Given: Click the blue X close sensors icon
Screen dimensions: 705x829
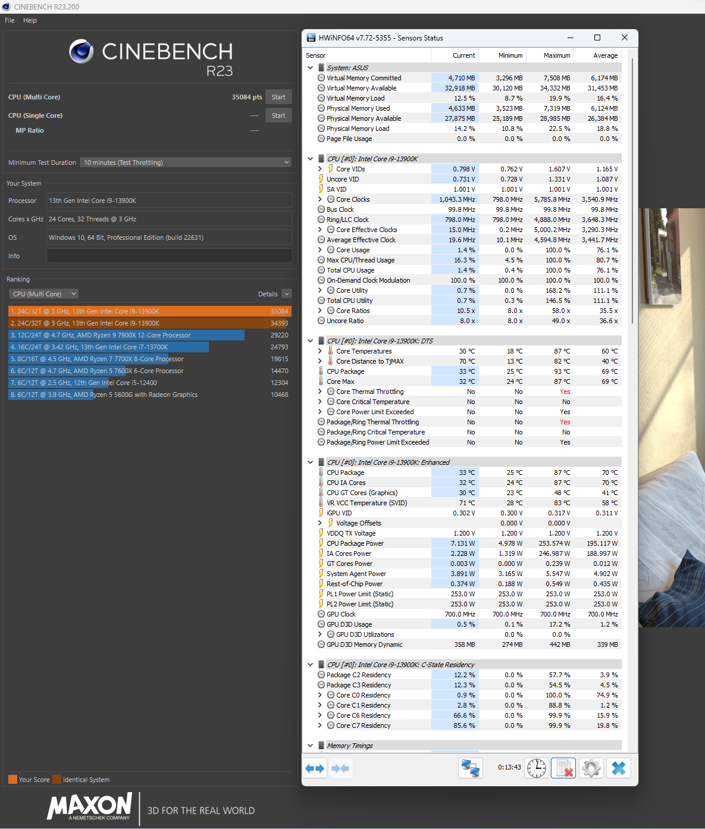Looking at the screenshot, I should coord(619,768).
